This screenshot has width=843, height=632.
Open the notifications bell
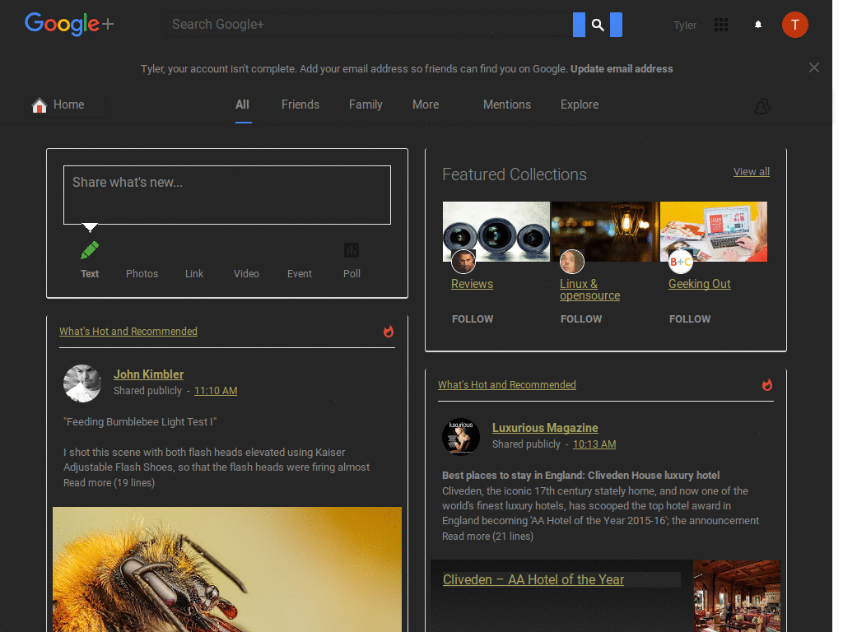pos(758,25)
